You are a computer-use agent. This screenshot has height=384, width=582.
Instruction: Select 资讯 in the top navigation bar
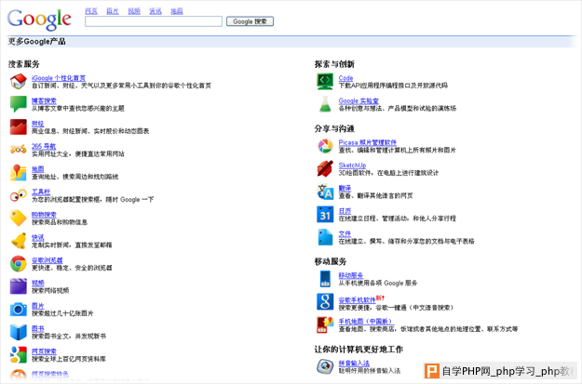pos(156,11)
